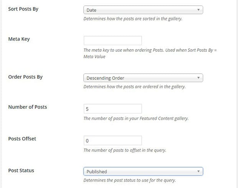Viewport: 238px width, 188px height.
Task: Click the post status query description text
Action: pos(130,180)
